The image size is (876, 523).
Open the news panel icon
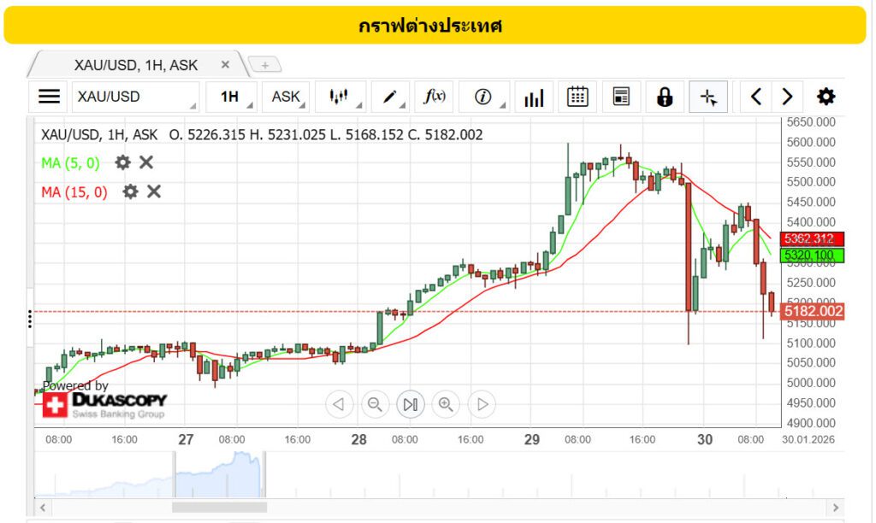click(622, 97)
